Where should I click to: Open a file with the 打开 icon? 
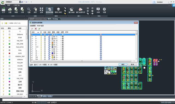4,10
